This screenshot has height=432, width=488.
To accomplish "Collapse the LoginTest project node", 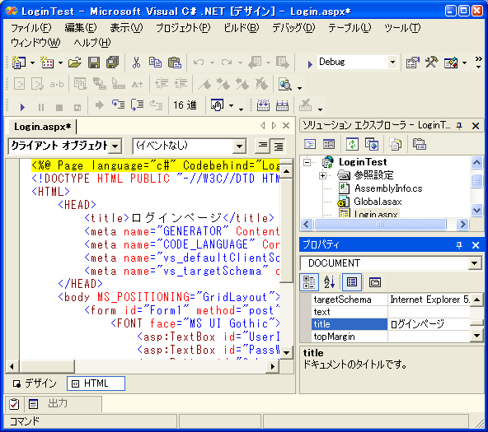I will [x=307, y=162].
